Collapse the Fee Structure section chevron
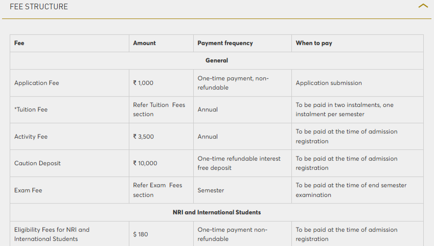Image resolution: width=434 pixels, height=246 pixels. click(x=423, y=6)
